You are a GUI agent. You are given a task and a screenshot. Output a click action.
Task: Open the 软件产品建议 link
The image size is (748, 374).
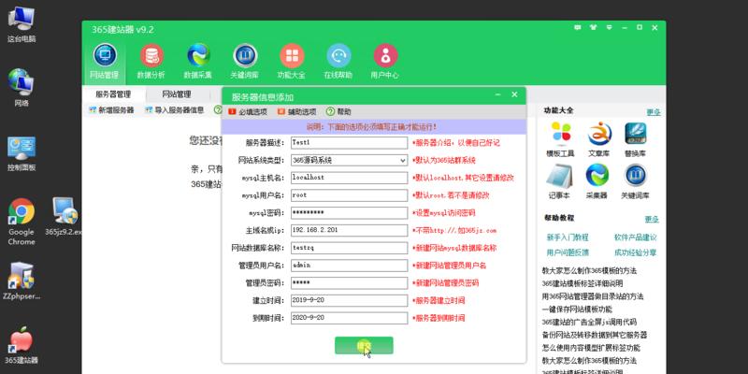[x=636, y=237]
